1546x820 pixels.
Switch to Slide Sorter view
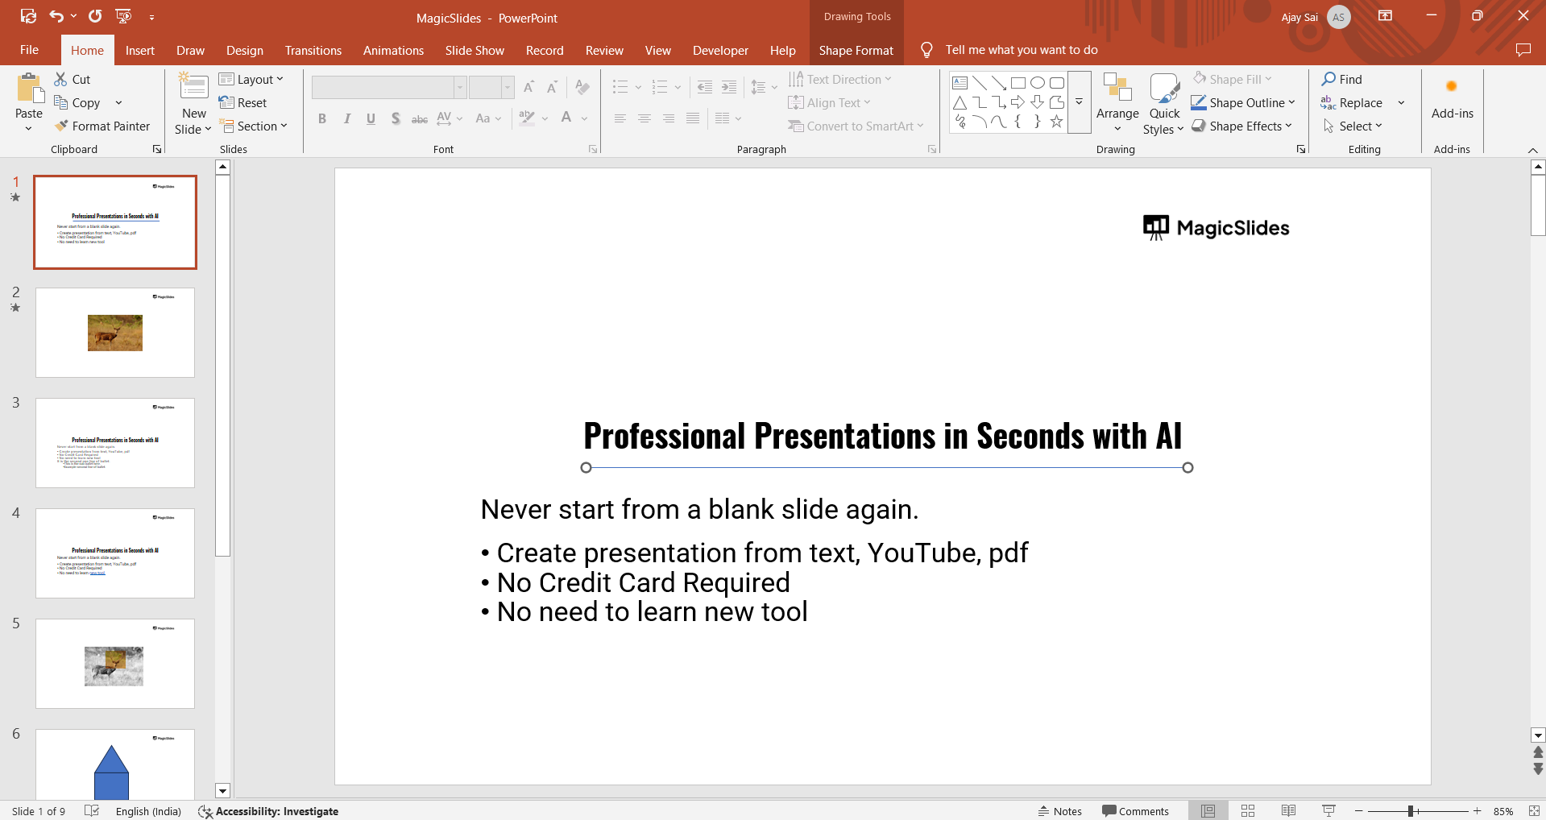1248,811
